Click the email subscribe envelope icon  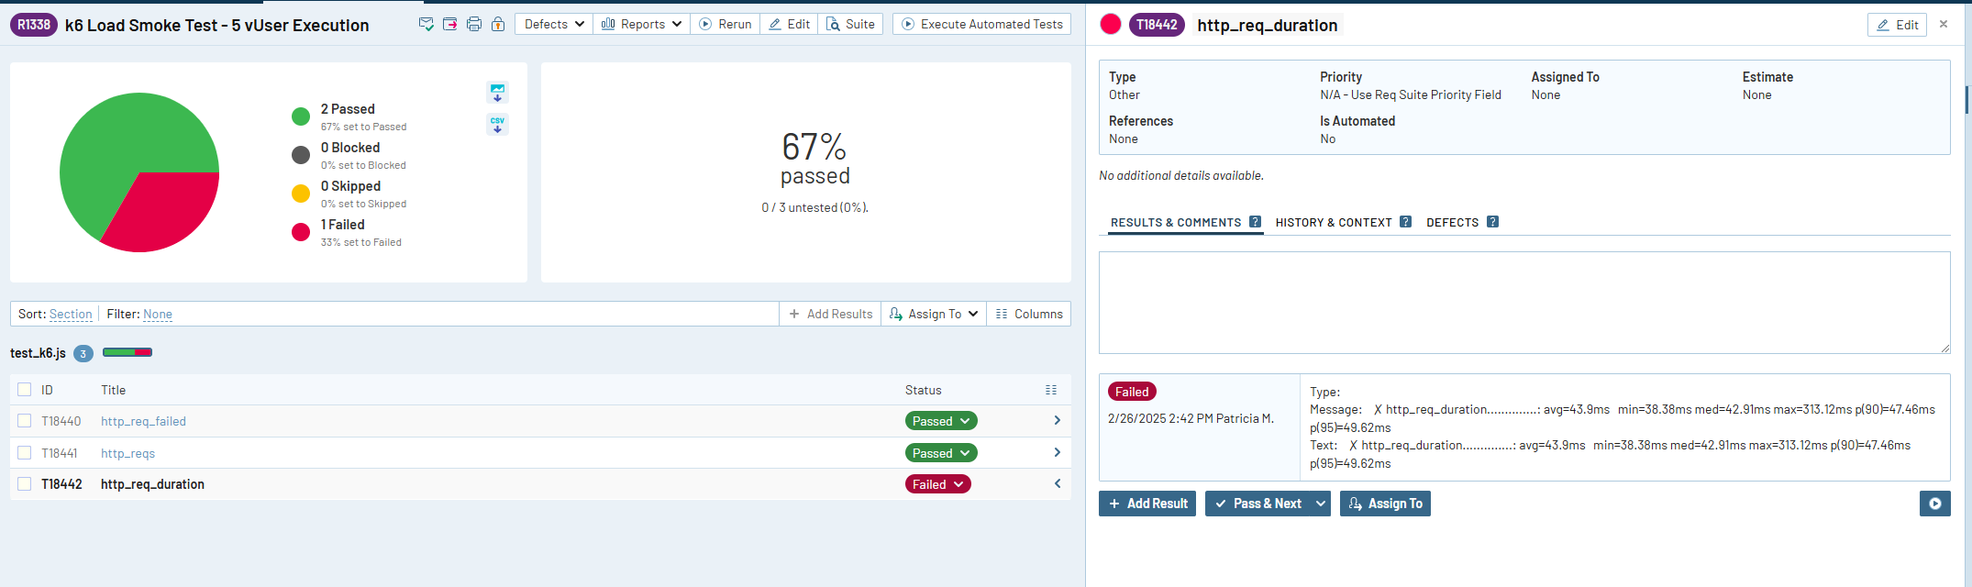pyautogui.click(x=426, y=25)
